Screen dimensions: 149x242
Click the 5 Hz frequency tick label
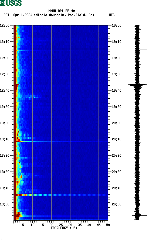(x=23, y=225)
